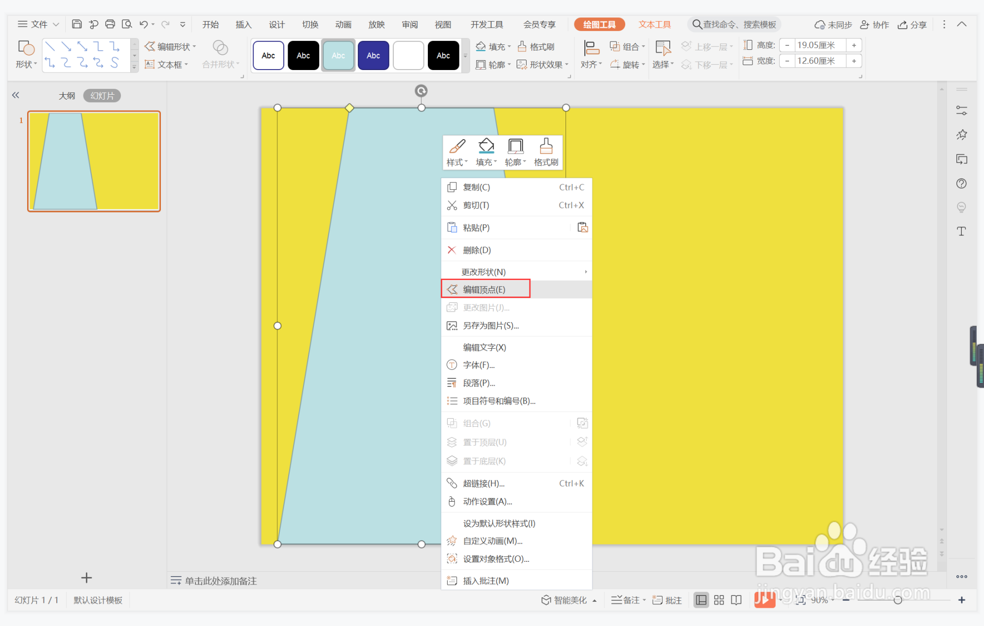This screenshot has width=984, height=626.
Task: Decrease the width value with minus
Action: click(x=787, y=61)
